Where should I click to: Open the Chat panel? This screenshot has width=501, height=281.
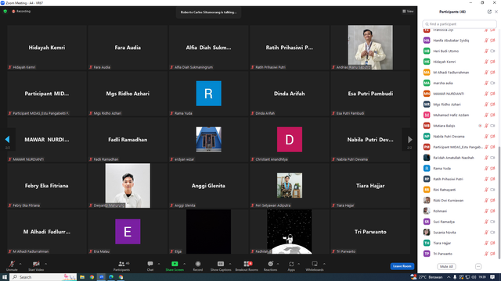click(x=150, y=265)
